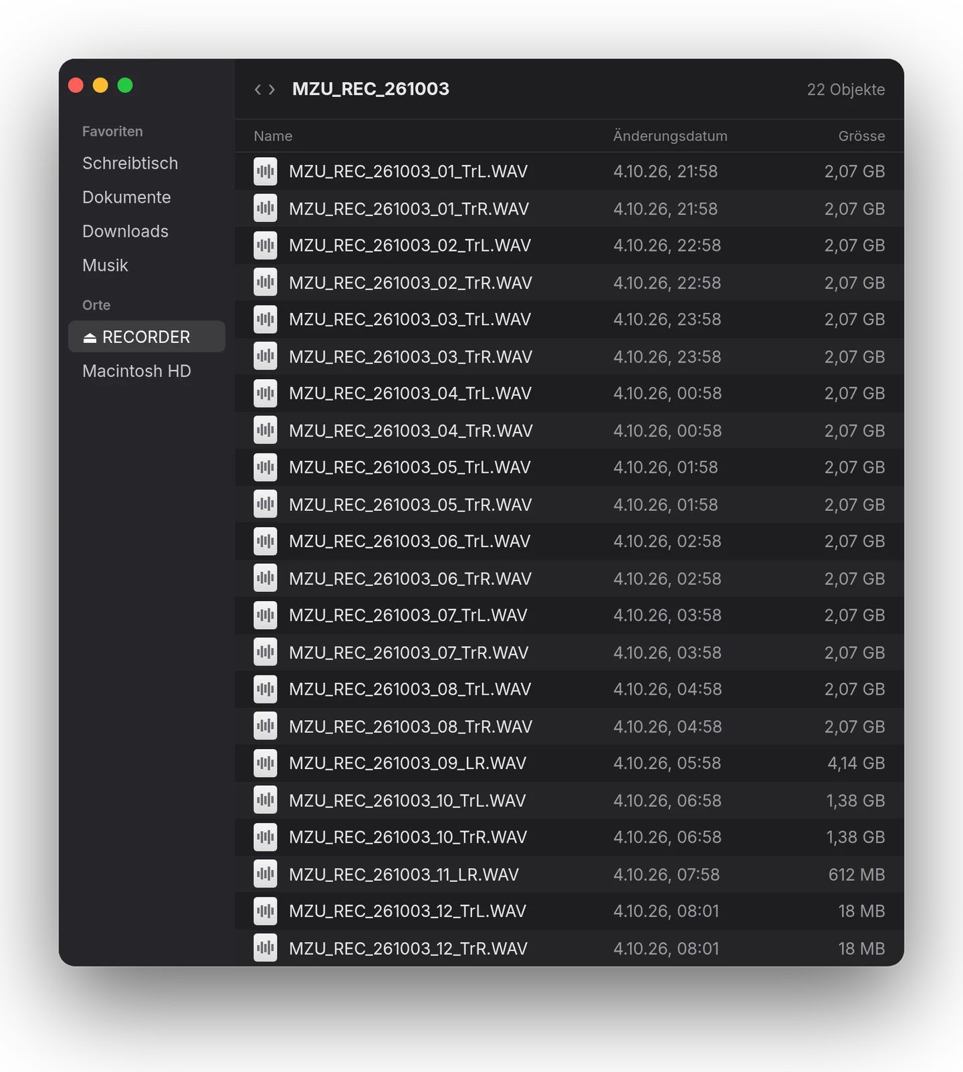Click date 4.10.26, 07:58
963x1072 pixels.
667,874
